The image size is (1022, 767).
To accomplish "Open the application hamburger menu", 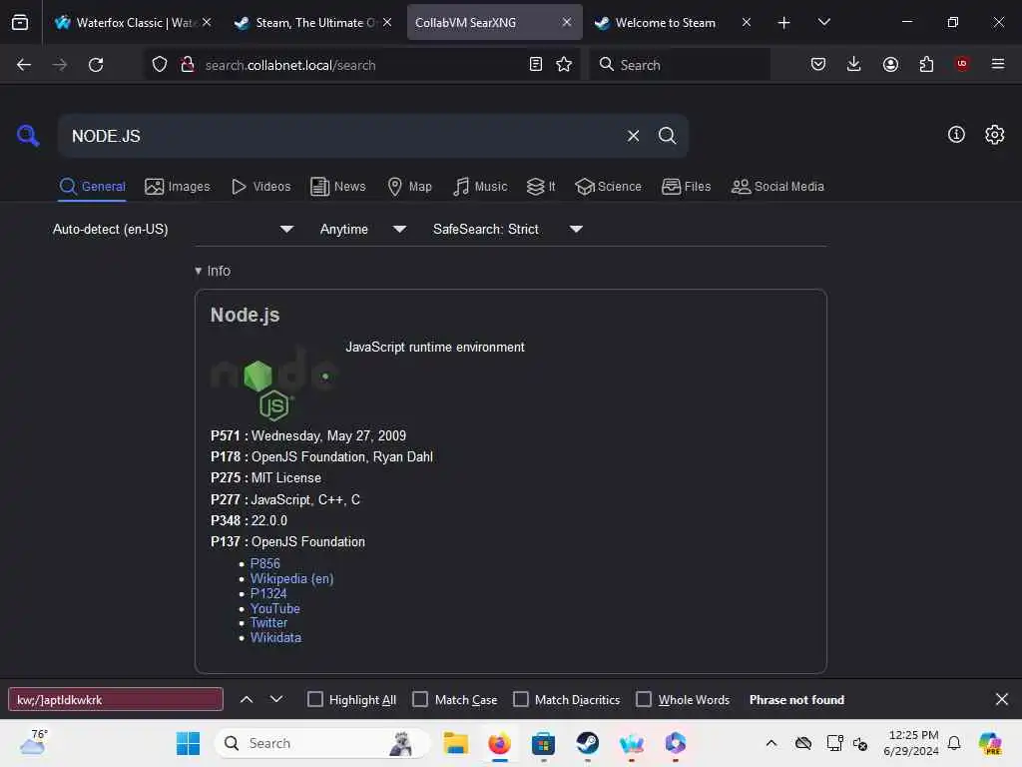I will coord(998,64).
